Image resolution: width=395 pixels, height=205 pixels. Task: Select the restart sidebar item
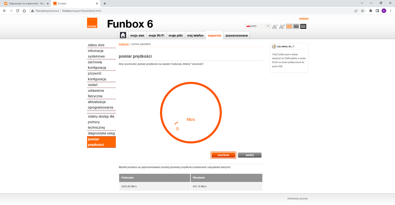tap(93, 85)
